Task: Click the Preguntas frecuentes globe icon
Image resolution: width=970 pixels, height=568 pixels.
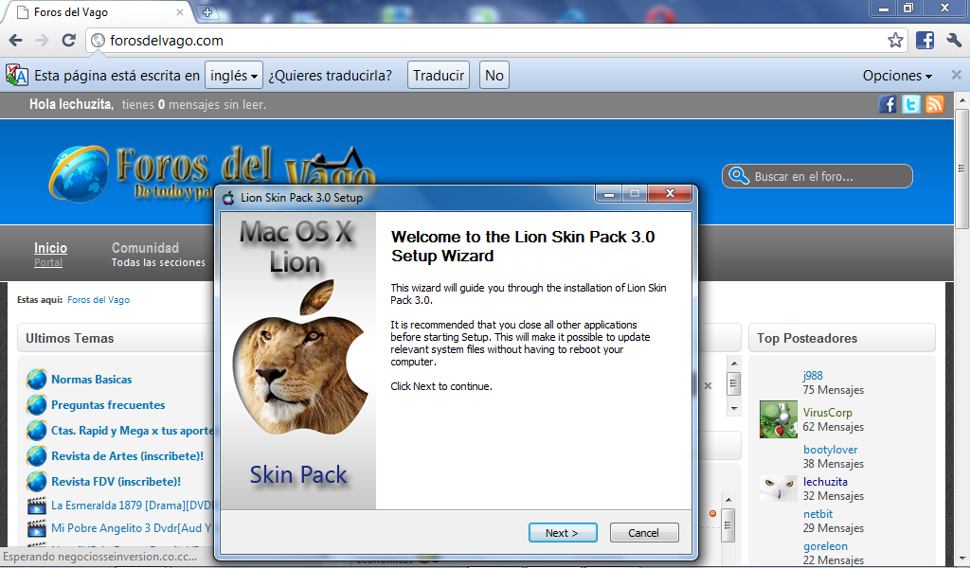Action: (x=37, y=405)
